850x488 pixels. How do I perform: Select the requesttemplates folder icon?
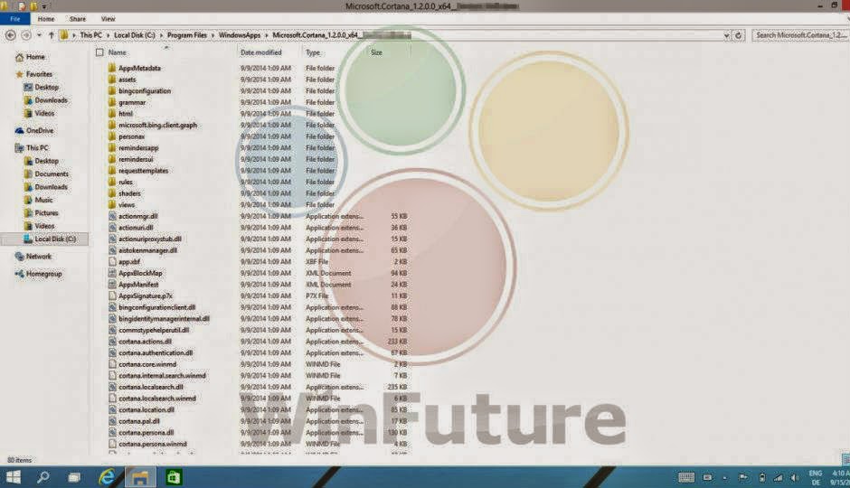coord(112,170)
